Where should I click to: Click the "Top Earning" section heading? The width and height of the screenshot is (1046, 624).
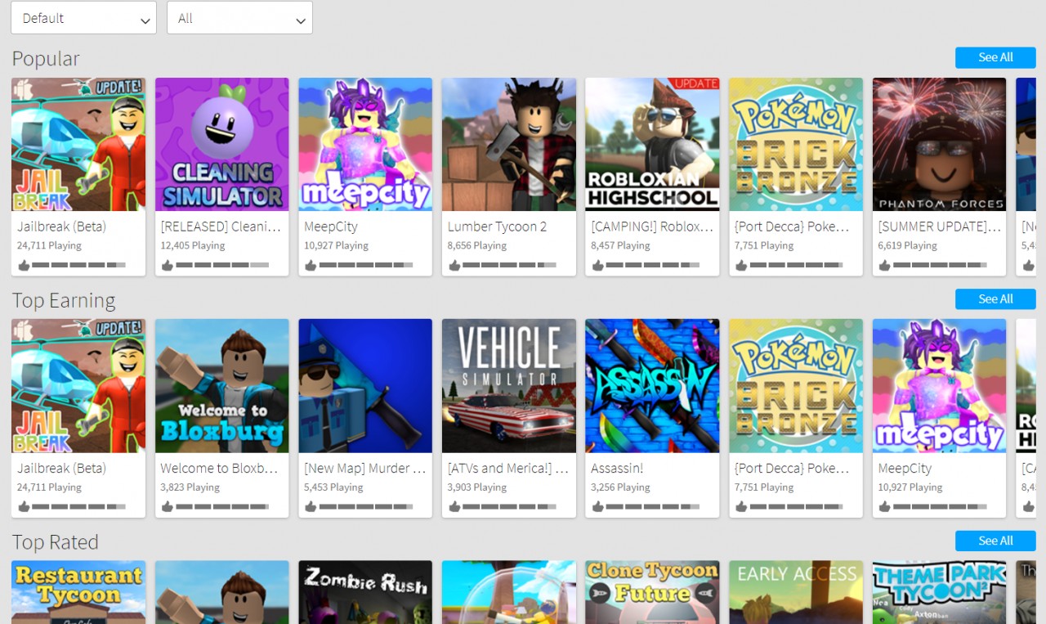(x=64, y=300)
